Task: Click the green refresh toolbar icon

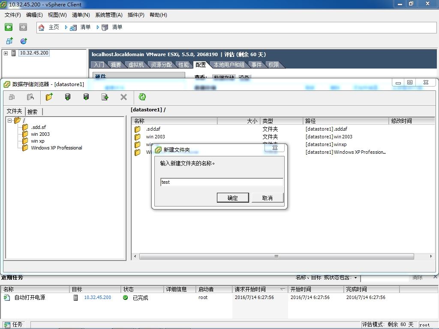Action: pos(142,97)
